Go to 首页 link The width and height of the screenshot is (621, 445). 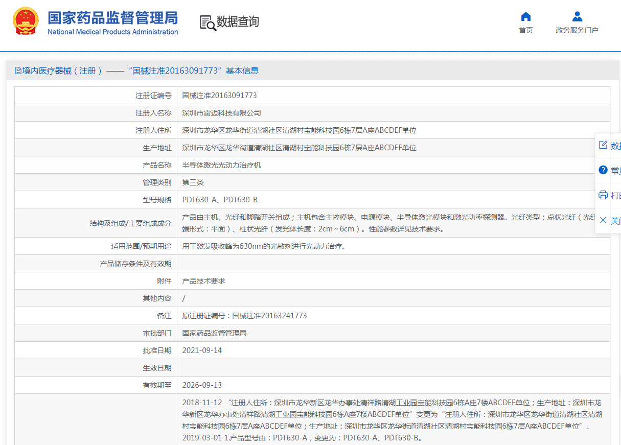tap(526, 30)
